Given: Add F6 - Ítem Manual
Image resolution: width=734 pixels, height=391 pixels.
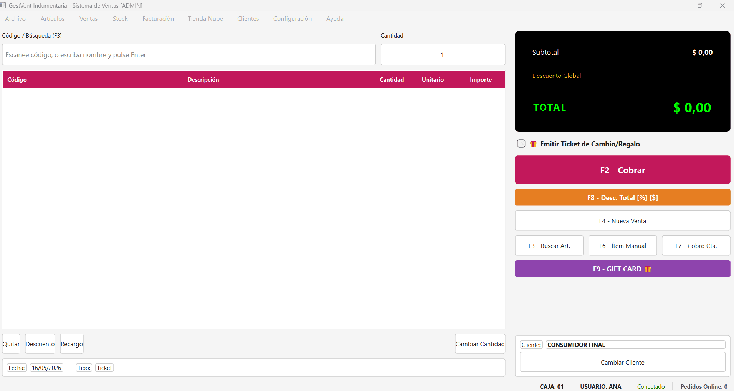Looking at the screenshot, I should pos(623,246).
